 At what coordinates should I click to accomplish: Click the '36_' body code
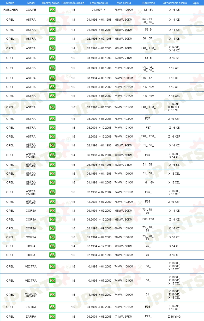pos(148,266)
